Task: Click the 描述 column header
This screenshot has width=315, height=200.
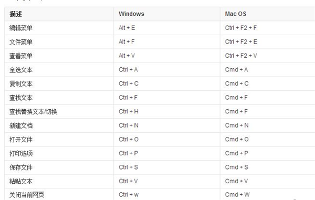Action: pos(16,14)
